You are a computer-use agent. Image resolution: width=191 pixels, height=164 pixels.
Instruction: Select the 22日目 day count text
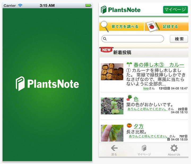coord(183,109)
